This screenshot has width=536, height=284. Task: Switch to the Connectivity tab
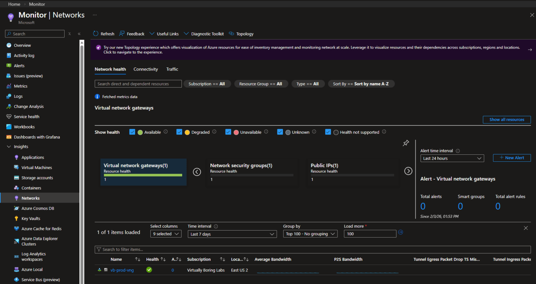point(146,69)
